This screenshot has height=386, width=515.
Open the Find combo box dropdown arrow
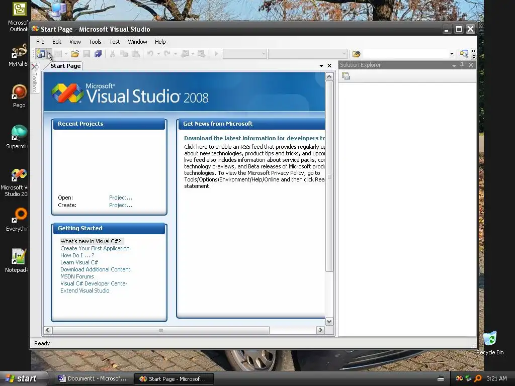(452, 54)
